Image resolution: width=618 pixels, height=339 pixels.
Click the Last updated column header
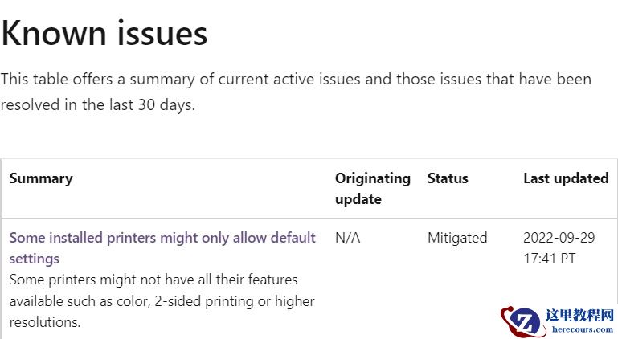566,178
